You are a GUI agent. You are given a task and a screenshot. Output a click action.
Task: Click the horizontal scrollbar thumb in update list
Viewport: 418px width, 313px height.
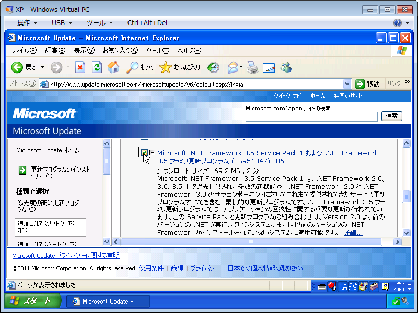(x=251, y=242)
